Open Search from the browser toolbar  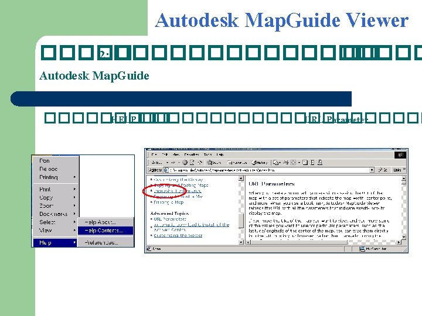point(215,163)
